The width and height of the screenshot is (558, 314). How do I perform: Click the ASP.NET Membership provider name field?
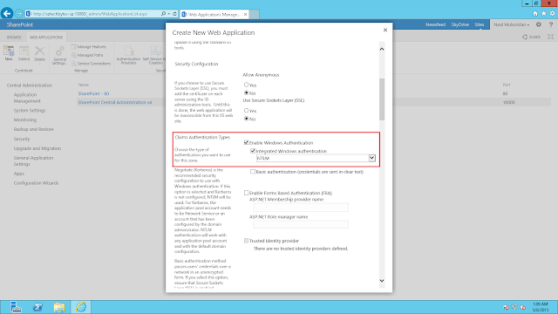[x=301, y=208]
